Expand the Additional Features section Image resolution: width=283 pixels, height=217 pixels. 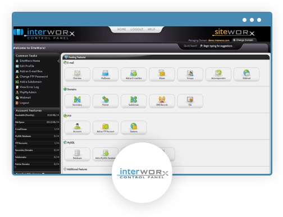point(75,169)
